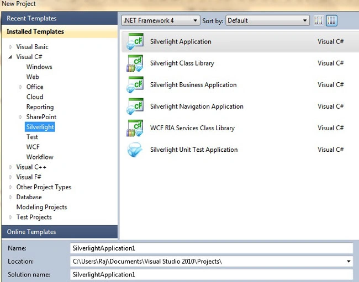Select the Visual C++ tree item
Screen dimensions: 359x282
(31, 167)
